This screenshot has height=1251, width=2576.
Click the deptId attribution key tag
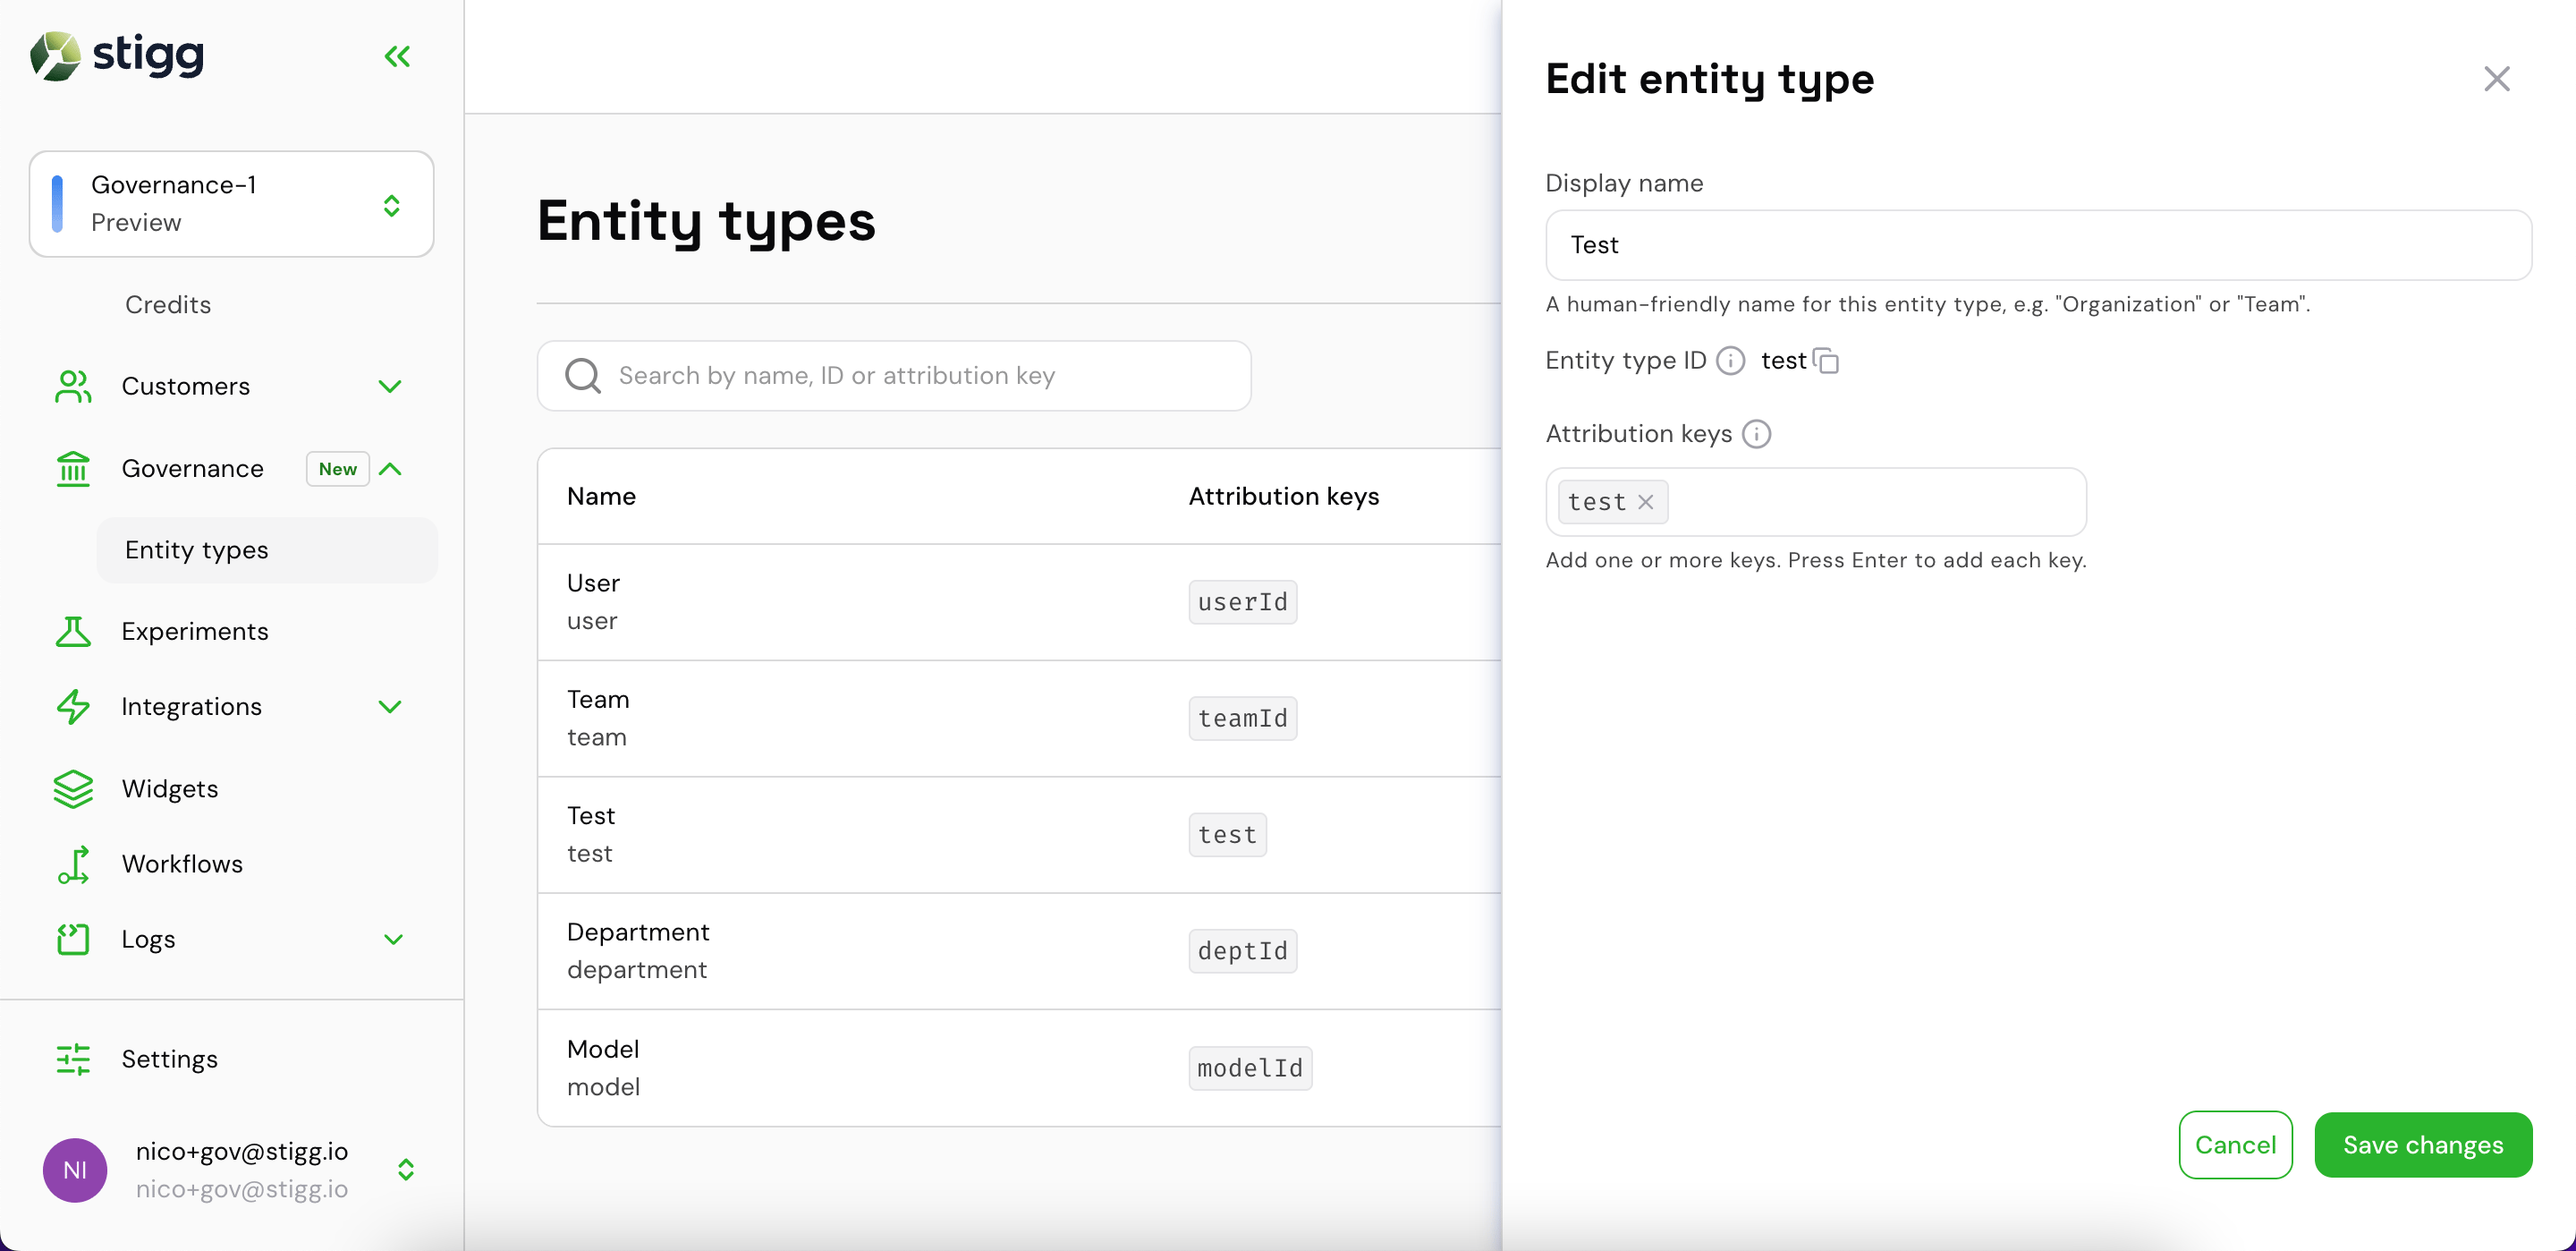coord(1243,950)
